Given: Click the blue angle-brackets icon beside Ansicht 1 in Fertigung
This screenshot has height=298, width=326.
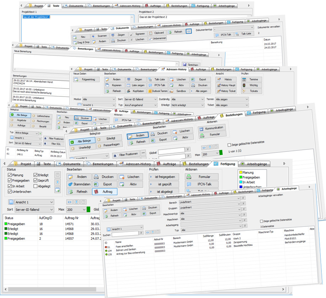Looking at the screenshot, I should click(70, 202).
